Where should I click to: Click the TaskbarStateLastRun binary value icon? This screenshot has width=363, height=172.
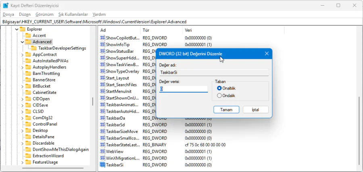102,145
